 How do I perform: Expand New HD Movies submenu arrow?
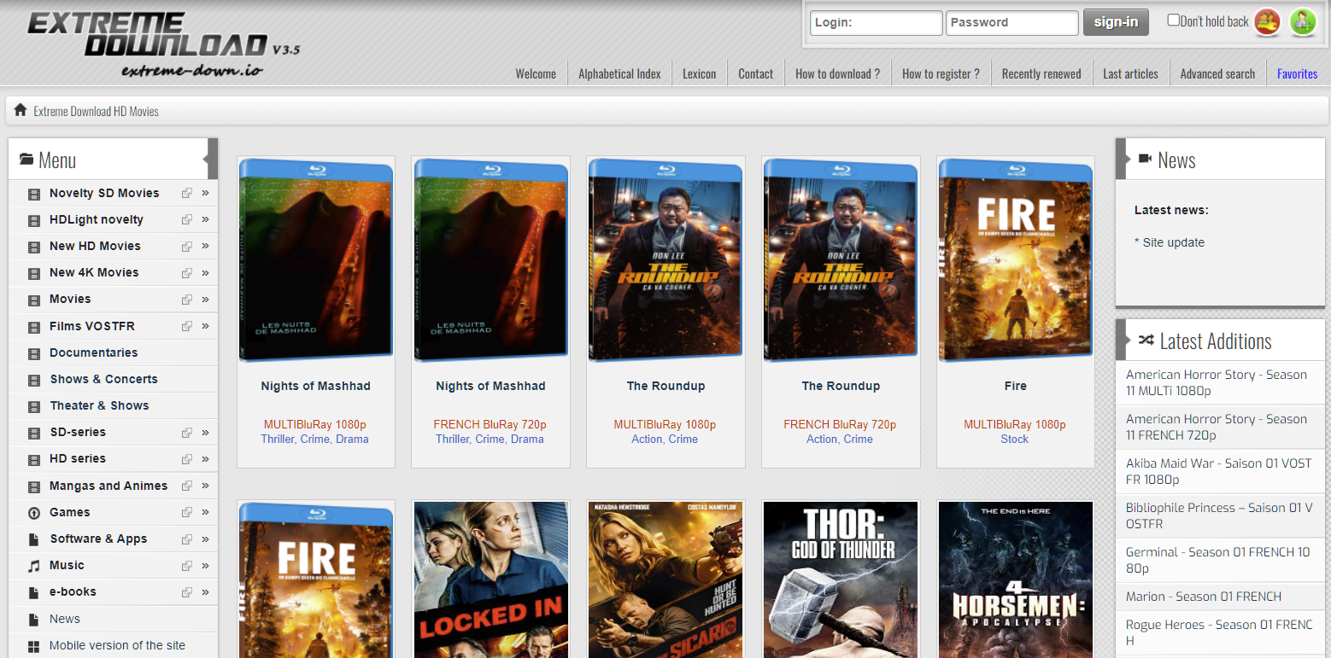point(205,246)
